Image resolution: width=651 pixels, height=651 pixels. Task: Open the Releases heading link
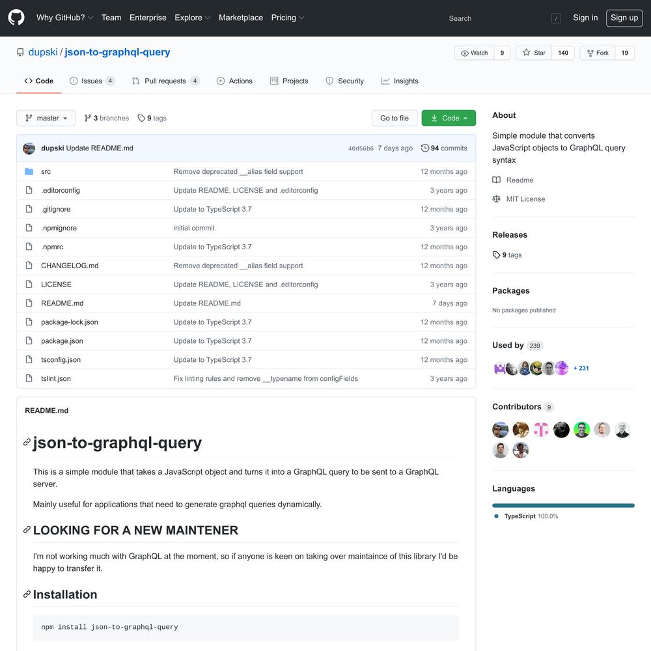(x=510, y=234)
